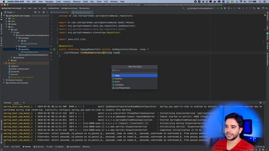Click the implementations gutter icon beside PessoaRepository interface
269x151 pixels.
(54, 49)
